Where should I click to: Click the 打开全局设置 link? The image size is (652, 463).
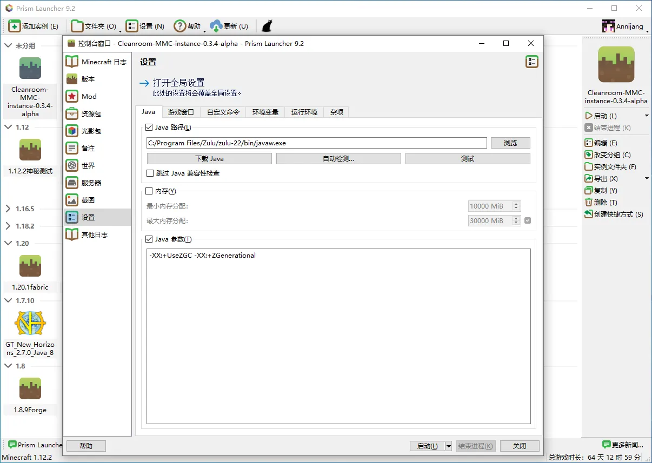(x=178, y=83)
